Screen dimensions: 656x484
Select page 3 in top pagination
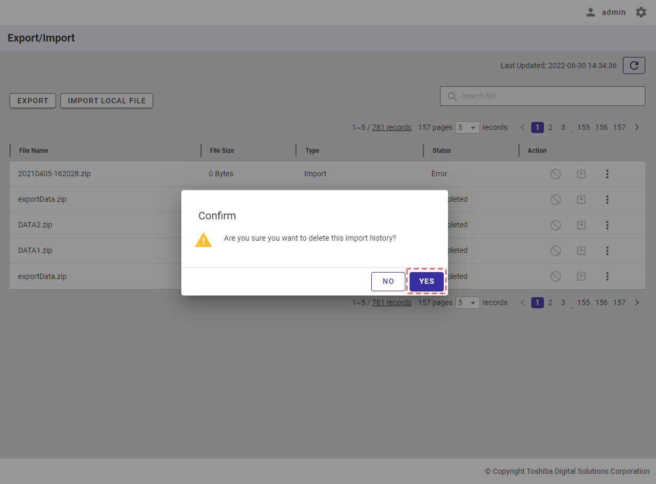563,127
